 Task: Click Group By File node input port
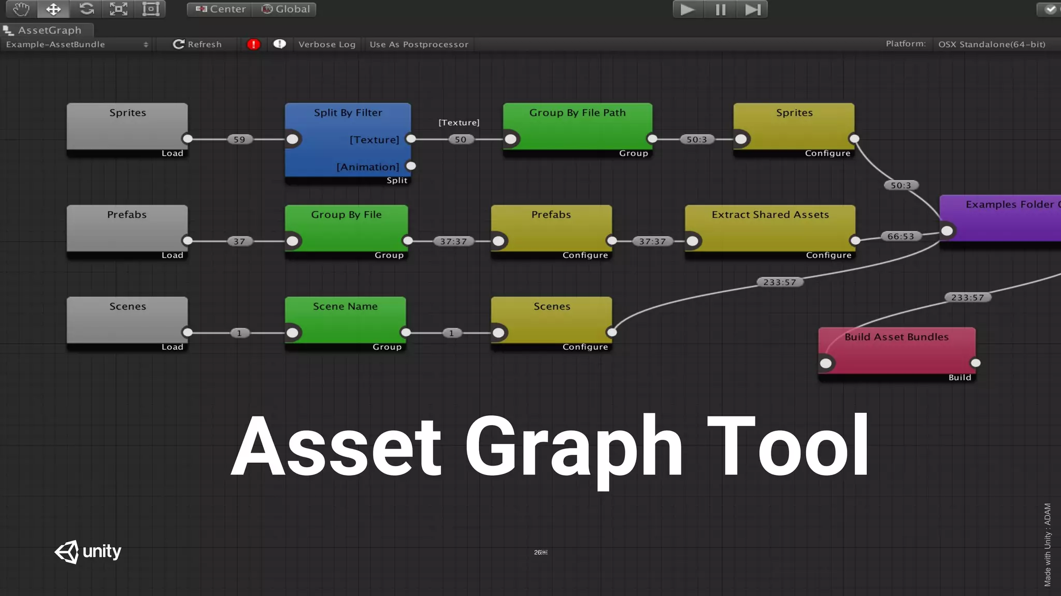(293, 241)
